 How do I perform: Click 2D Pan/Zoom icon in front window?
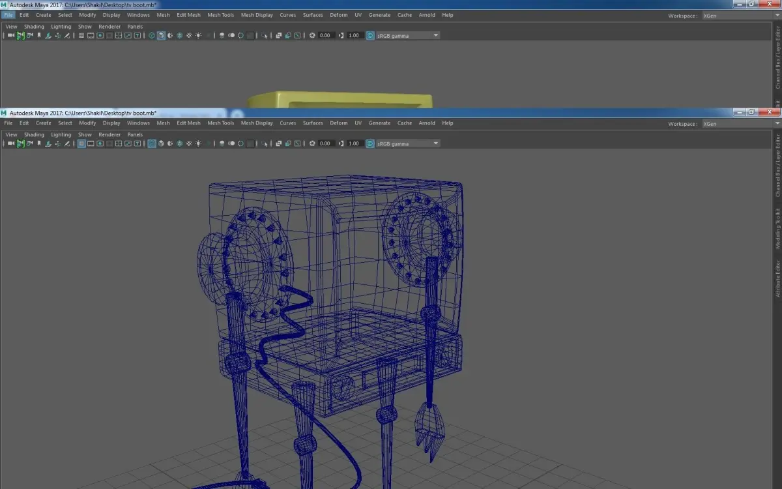click(58, 143)
